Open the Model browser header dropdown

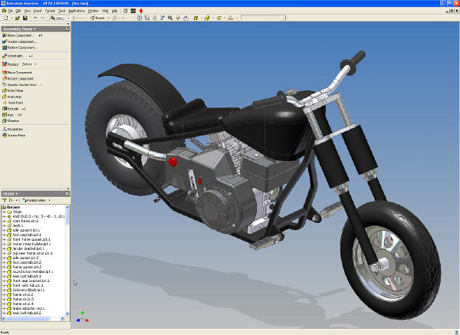(x=9, y=193)
